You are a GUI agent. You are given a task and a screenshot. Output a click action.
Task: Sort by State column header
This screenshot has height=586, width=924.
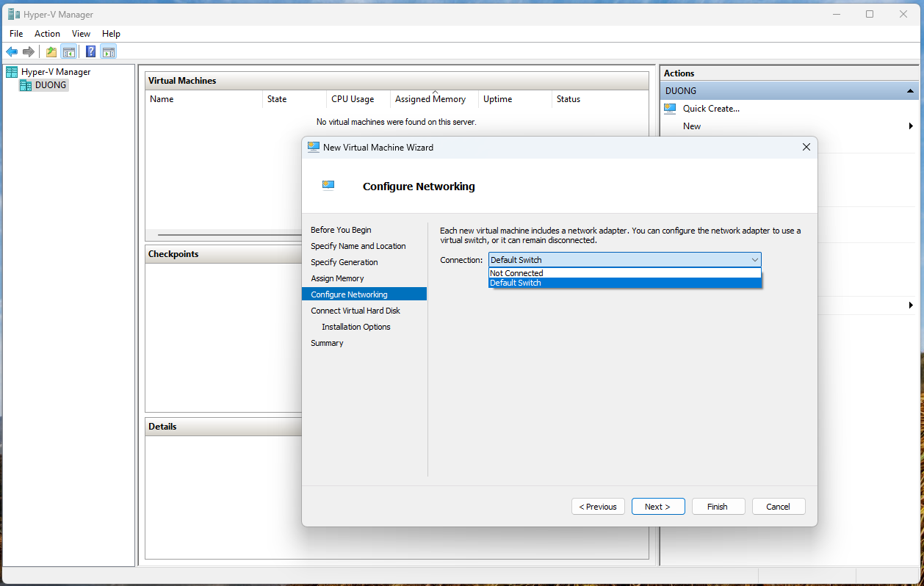[x=295, y=99]
